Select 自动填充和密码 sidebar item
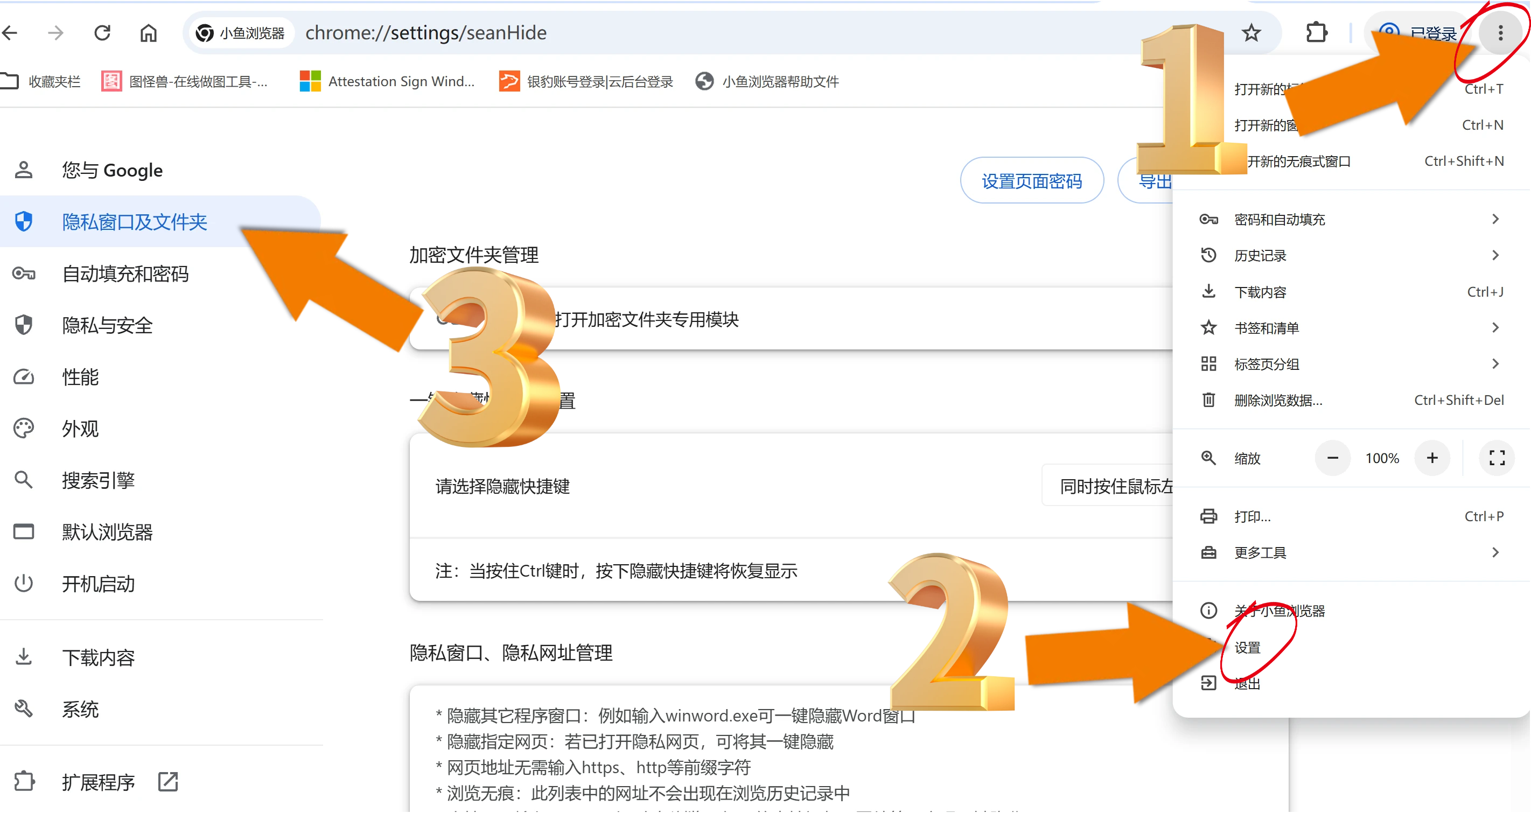 [160, 274]
